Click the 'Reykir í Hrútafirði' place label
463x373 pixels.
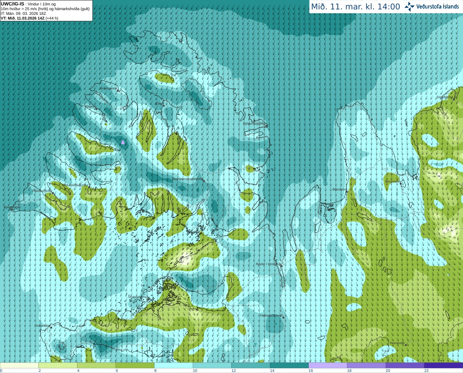pyautogui.click(x=268, y=264)
